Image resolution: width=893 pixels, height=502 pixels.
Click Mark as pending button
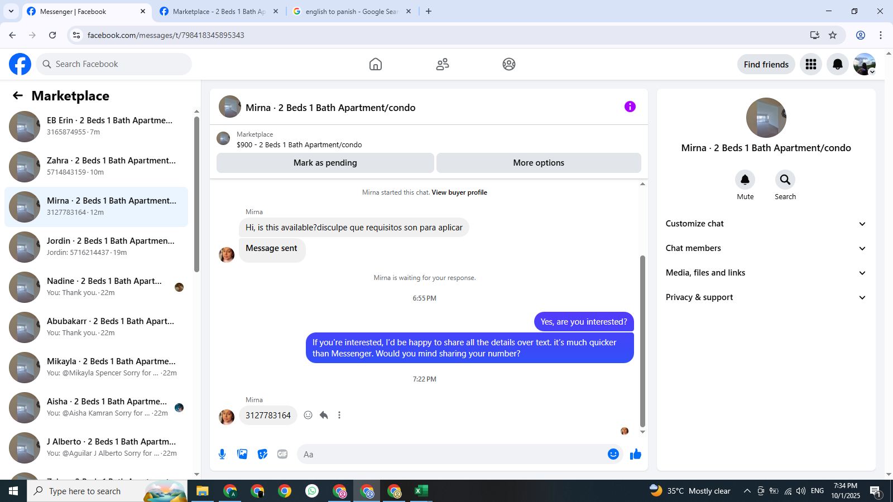[325, 163]
